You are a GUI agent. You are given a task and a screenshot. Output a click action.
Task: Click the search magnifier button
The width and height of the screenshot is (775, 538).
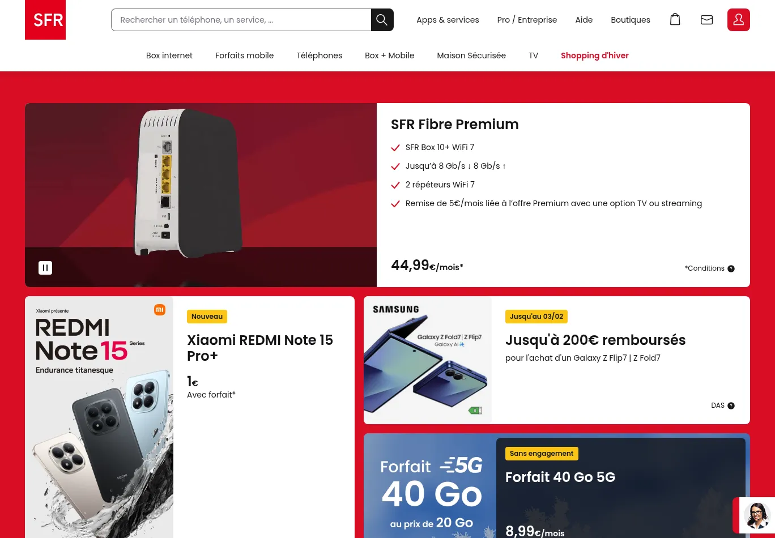(x=382, y=20)
